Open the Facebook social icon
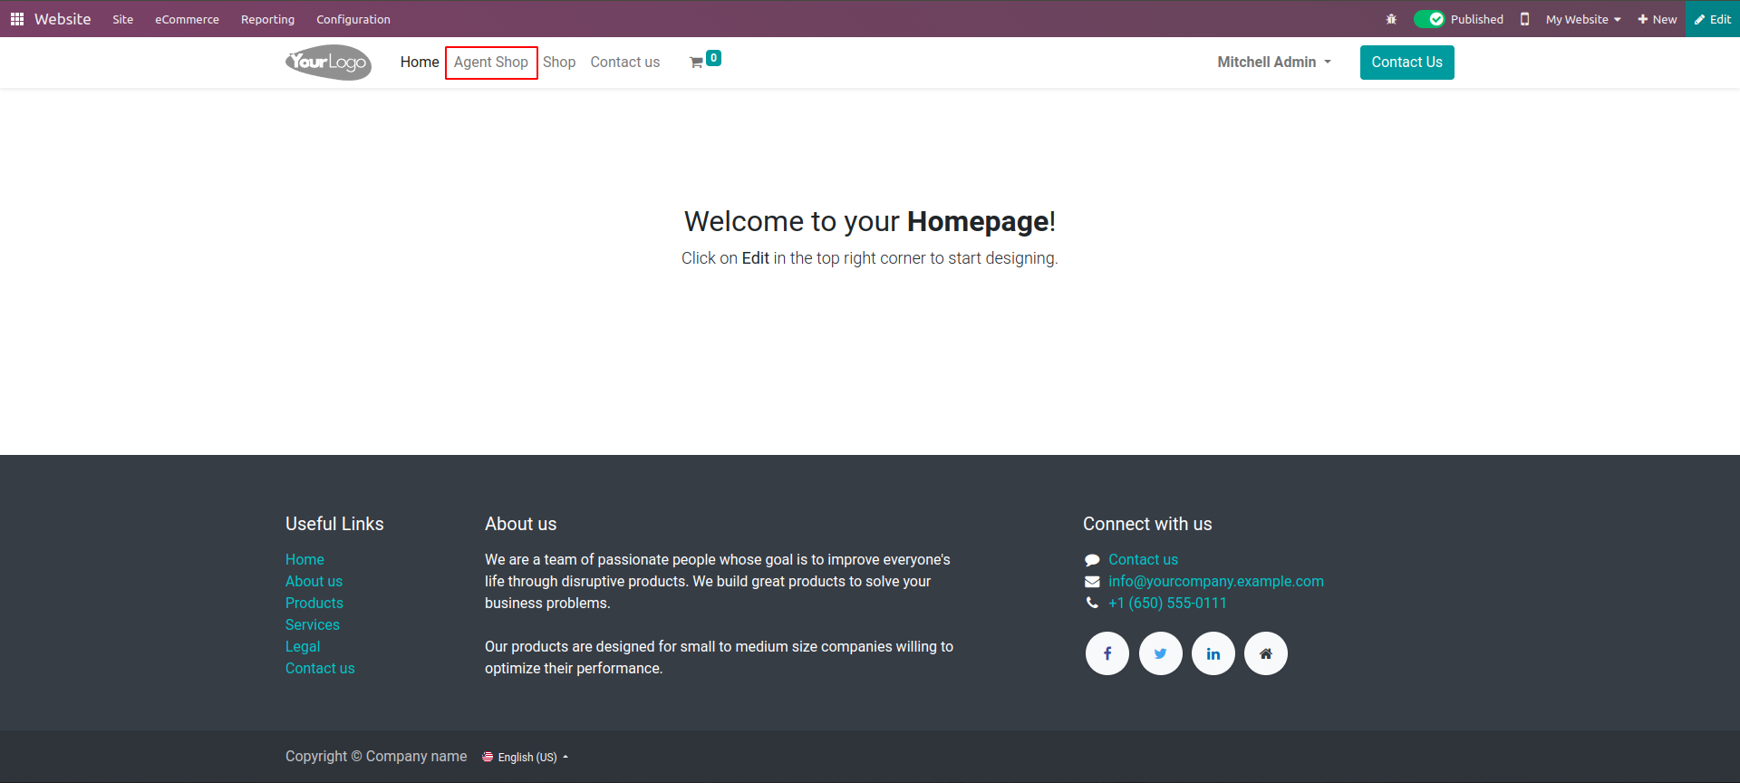The height and width of the screenshot is (783, 1740). [1107, 653]
